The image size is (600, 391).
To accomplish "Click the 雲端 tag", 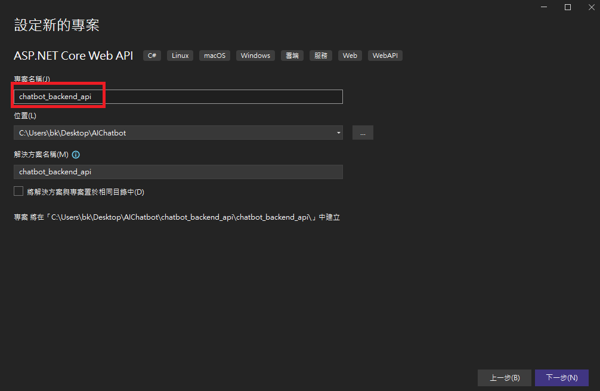I will click(292, 56).
